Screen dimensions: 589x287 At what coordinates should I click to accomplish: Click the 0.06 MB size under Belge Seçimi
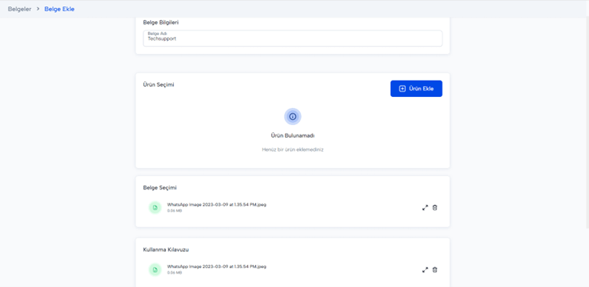[x=175, y=211]
